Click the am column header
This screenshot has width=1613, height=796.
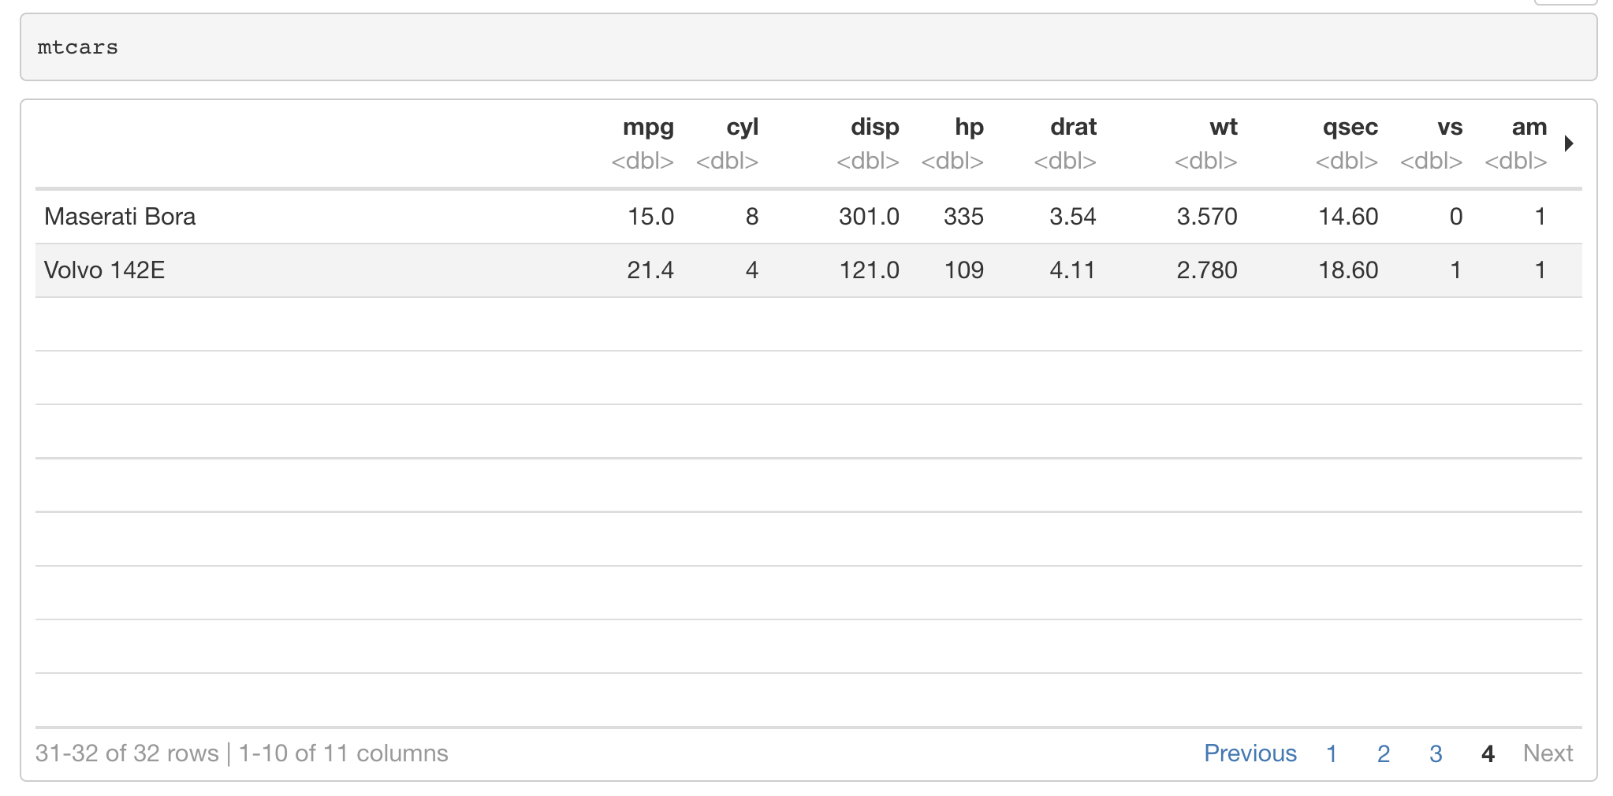point(1528,127)
